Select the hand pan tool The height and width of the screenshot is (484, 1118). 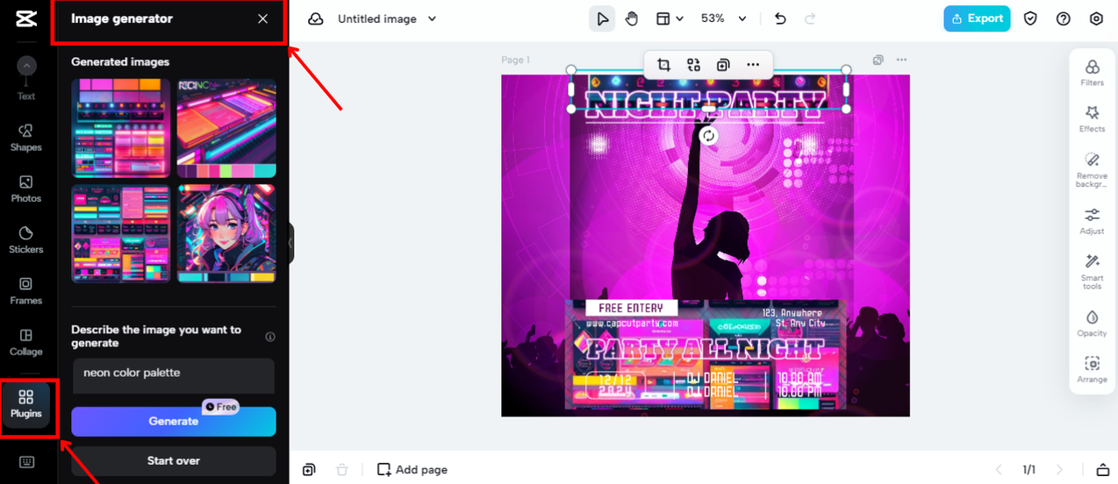pos(632,18)
